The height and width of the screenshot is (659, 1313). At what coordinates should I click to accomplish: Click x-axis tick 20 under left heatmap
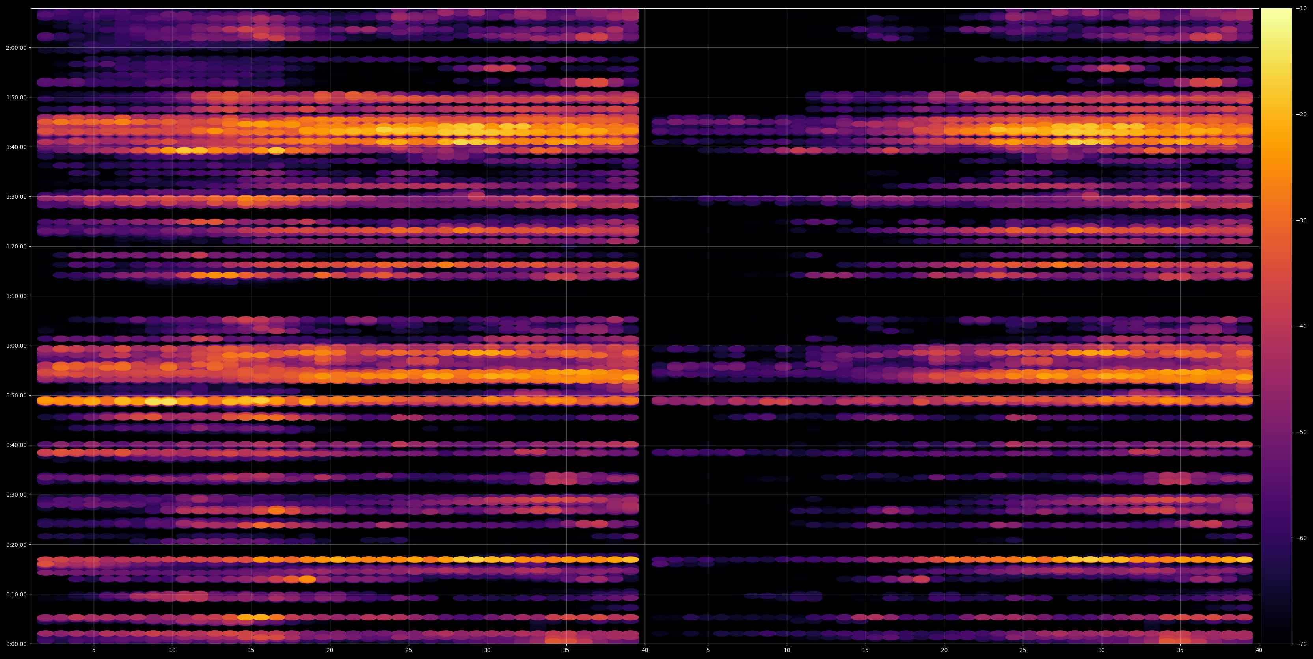(x=330, y=650)
